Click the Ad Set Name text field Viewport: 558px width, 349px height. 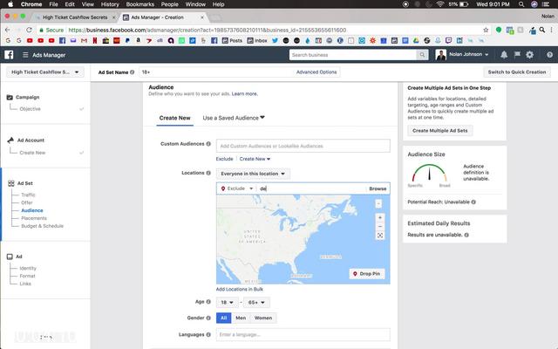[x=217, y=72]
